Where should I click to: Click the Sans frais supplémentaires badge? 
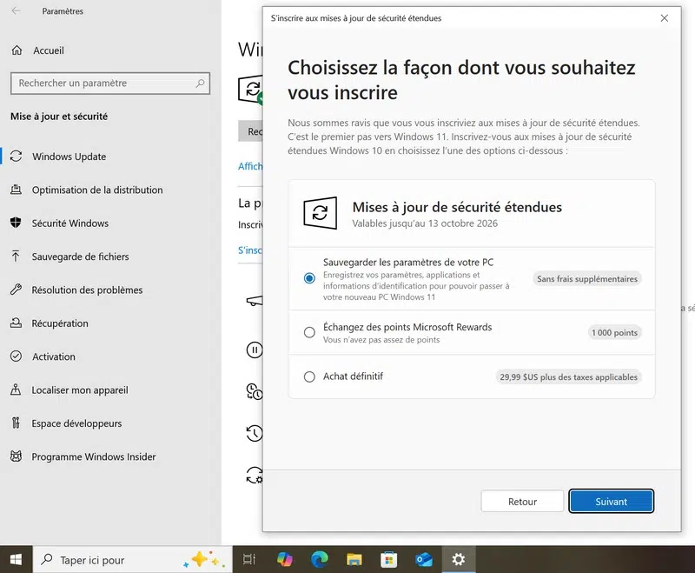[587, 279]
